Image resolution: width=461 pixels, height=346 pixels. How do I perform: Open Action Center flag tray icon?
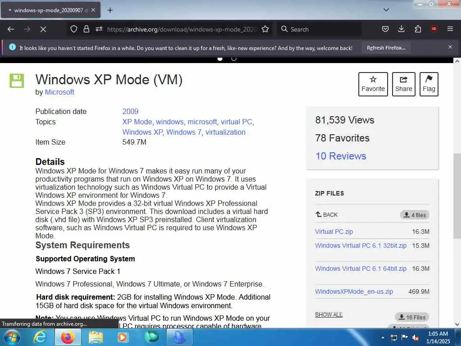[x=405, y=337]
